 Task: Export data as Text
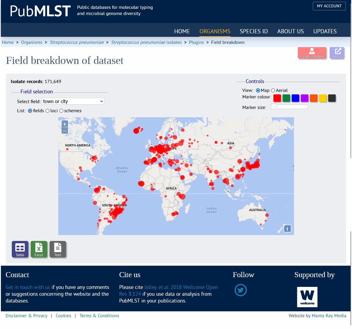[x=58, y=249]
